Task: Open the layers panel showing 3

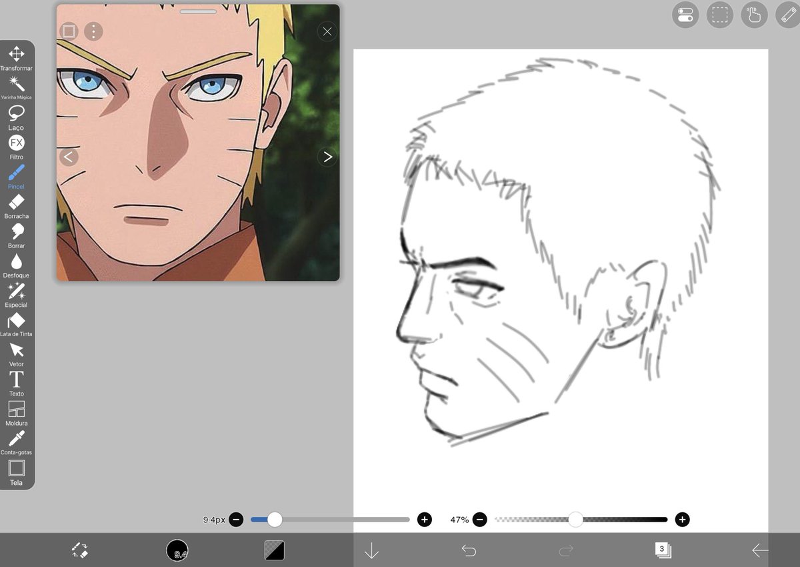Action: coord(663,550)
